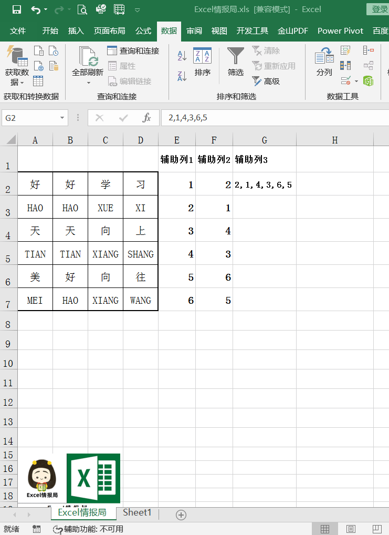Click the From Text/CSV icon

tap(39, 51)
